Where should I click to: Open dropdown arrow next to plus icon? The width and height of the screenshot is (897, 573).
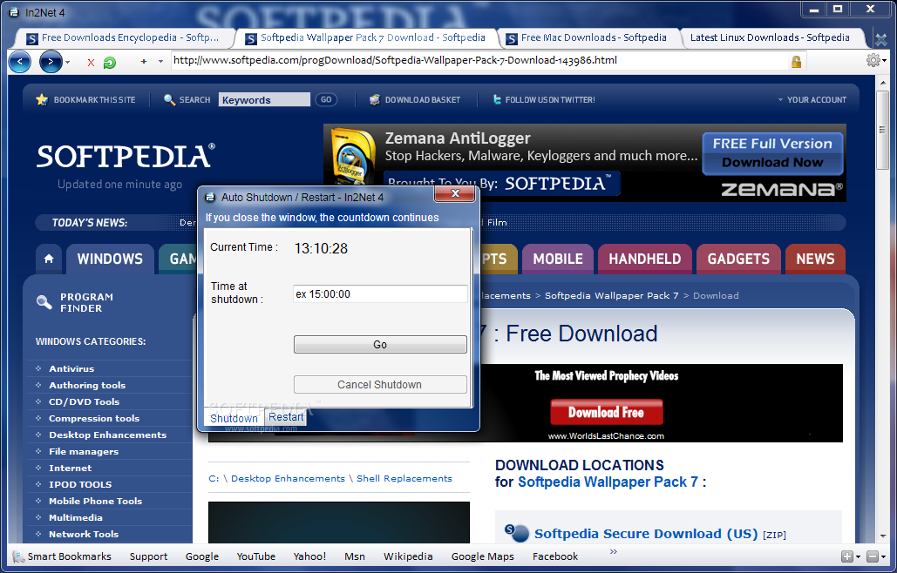(160, 62)
